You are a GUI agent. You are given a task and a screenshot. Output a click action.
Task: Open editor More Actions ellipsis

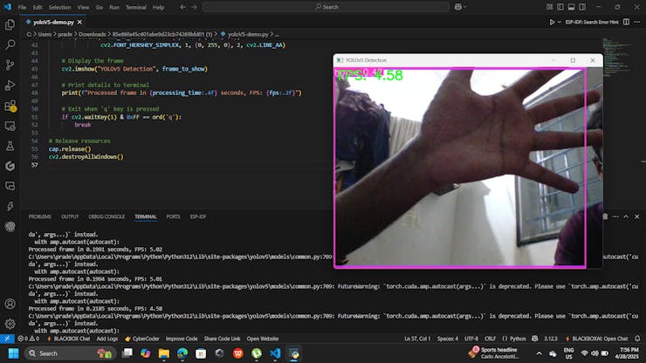[x=637, y=22]
